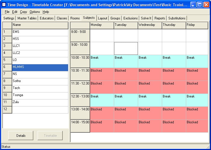This screenshot has height=150, width=211.
Task: Select the Tsonga subject in the list
Action: 40,95
